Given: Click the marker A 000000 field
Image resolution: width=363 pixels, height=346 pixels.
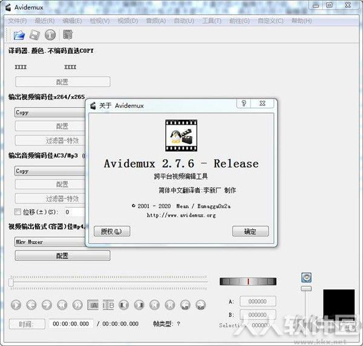Looking at the screenshot, I should [258, 301].
